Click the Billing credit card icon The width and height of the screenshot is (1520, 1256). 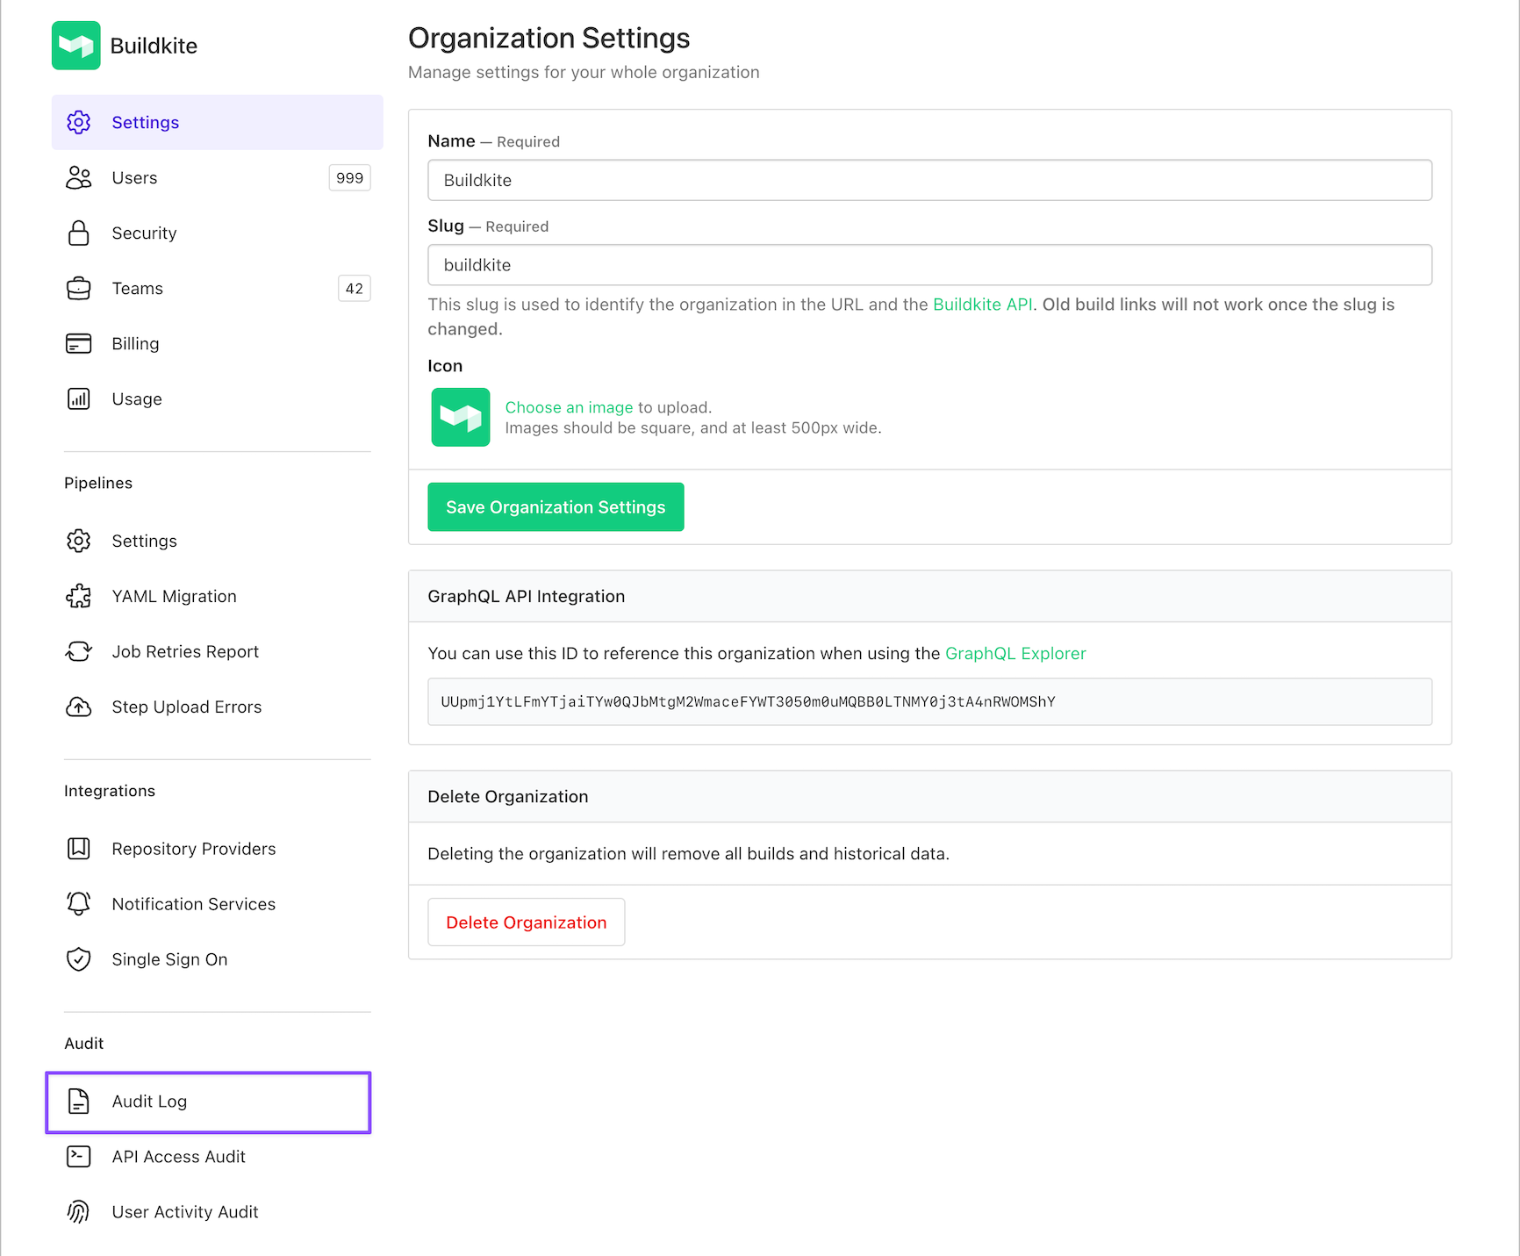point(79,343)
